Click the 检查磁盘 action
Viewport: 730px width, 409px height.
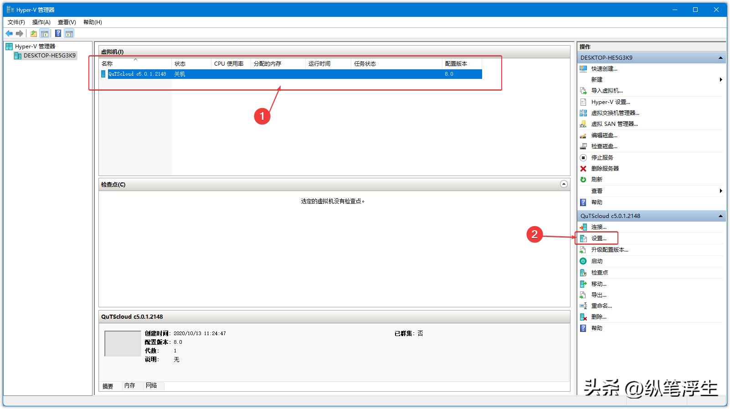(604, 146)
